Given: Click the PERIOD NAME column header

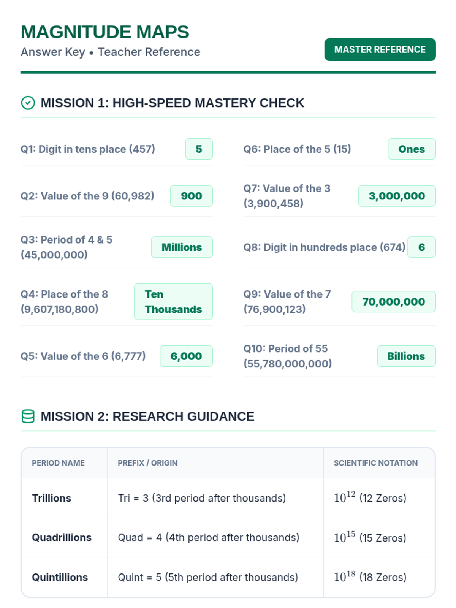Looking at the screenshot, I should click(58, 463).
